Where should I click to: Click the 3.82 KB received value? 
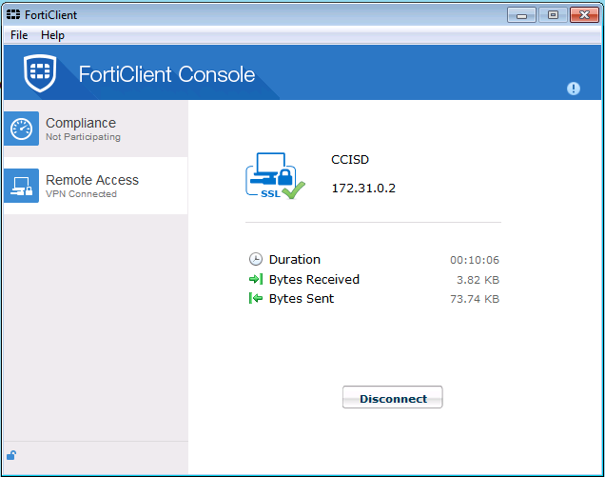tap(478, 280)
